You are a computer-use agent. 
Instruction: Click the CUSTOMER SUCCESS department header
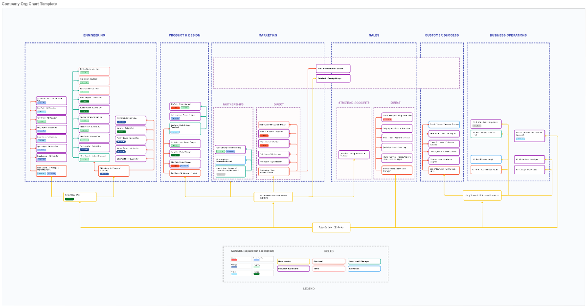coord(442,35)
